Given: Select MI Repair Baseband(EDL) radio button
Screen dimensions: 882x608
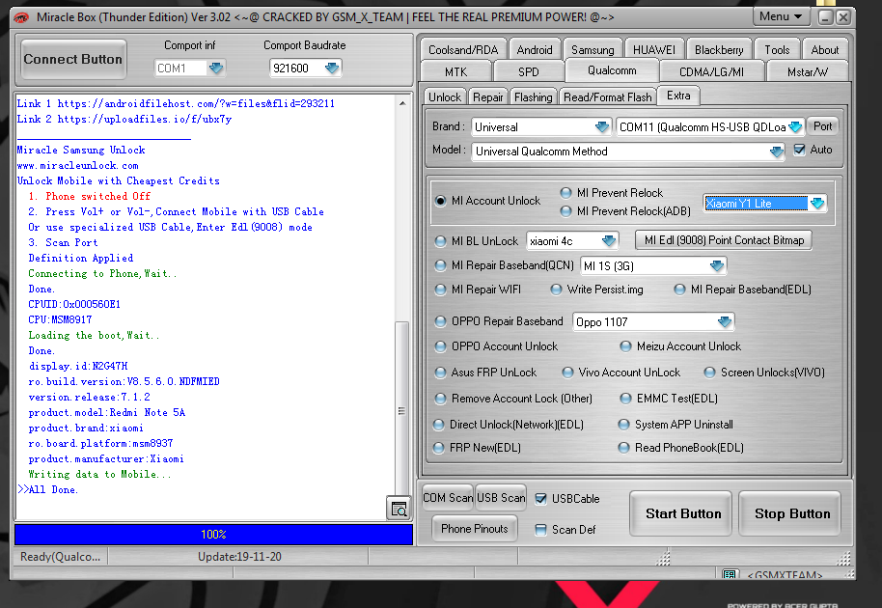Looking at the screenshot, I should tap(679, 290).
